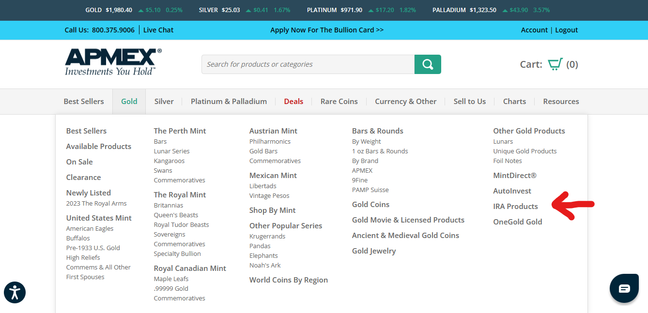Open Krugerrands under Other Popular Series
This screenshot has width=648, height=313.
pos(267,237)
